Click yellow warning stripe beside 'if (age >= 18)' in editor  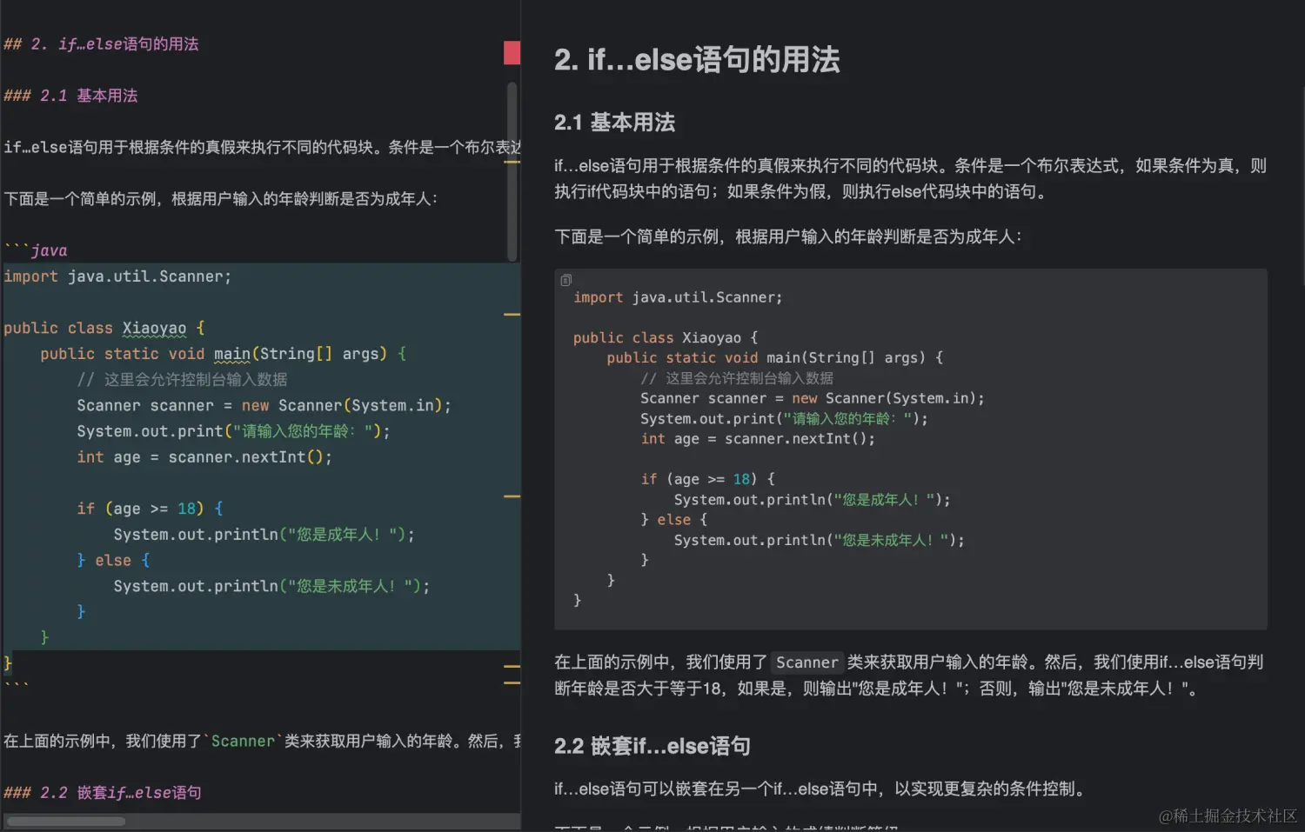[512, 496]
